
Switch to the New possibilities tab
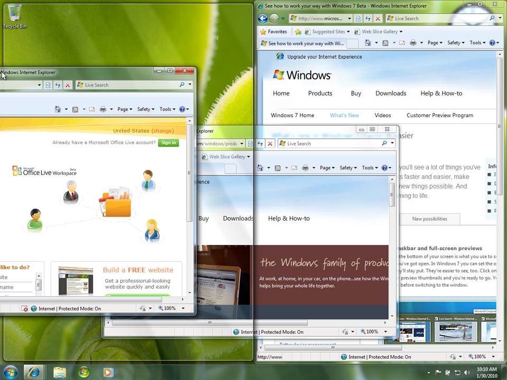[429, 218]
